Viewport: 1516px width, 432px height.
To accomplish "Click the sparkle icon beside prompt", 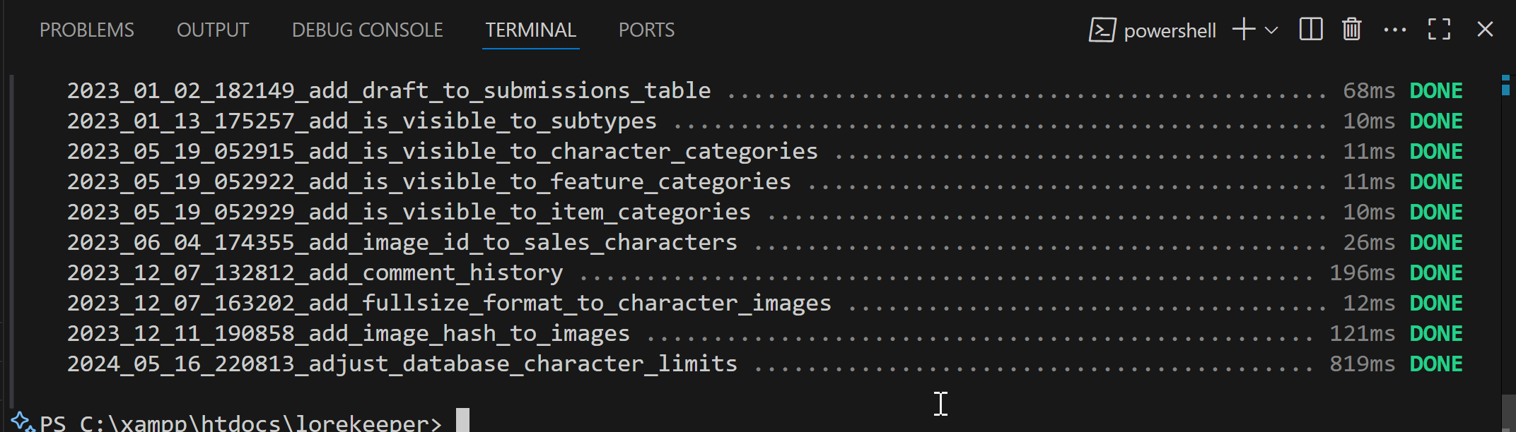I will (x=22, y=421).
